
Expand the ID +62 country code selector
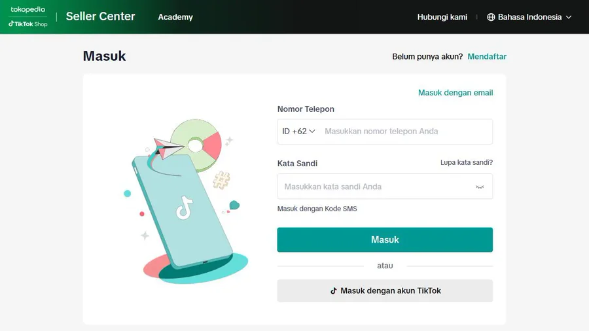tap(298, 131)
